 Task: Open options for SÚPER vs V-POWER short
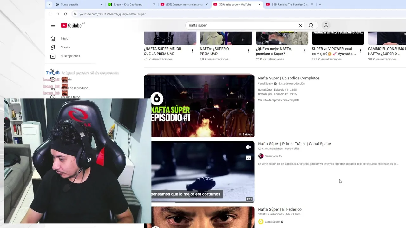(x=360, y=51)
